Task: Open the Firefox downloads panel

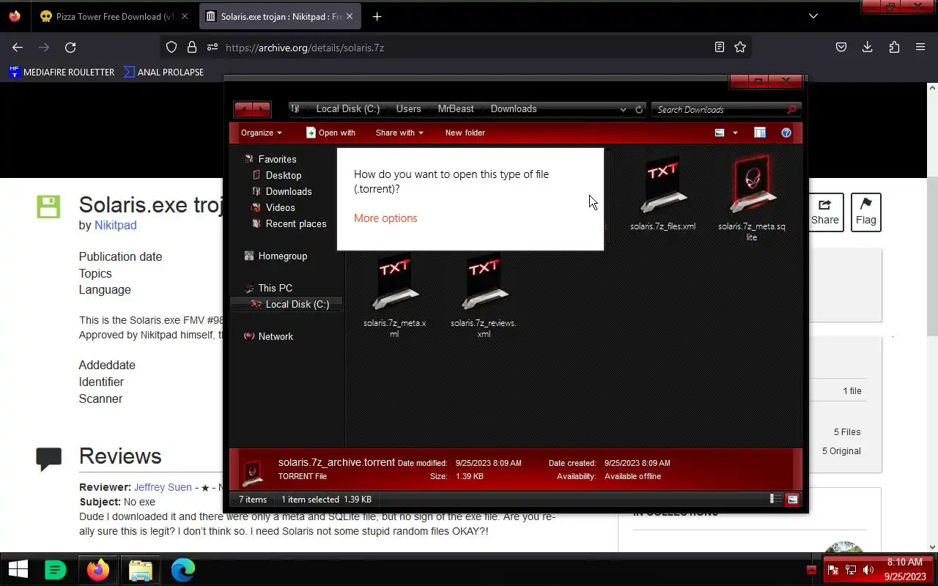Action: tap(867, 47)
